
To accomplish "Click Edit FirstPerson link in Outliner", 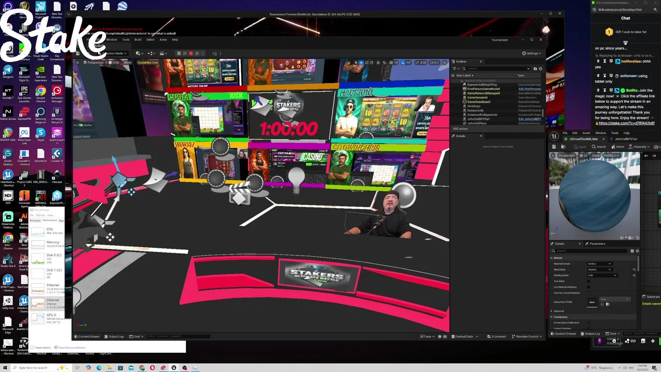I will pyautogui.click(x=530, y=89).
